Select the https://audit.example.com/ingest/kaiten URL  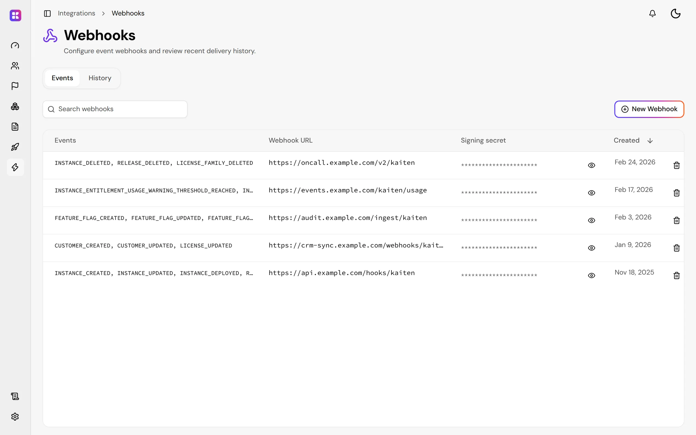point(348,218)
